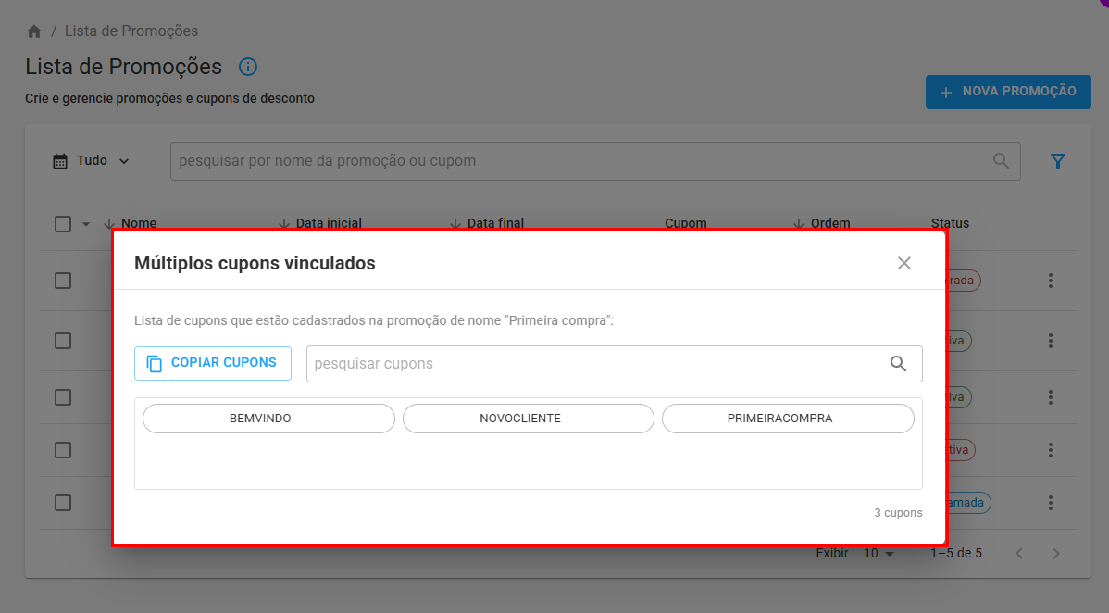1109x613 pixels.
Task: Click the magnifier in the cupons search field
Action: 897,363
